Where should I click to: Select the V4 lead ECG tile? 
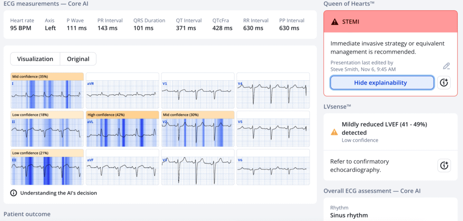[x=273, y=91]
